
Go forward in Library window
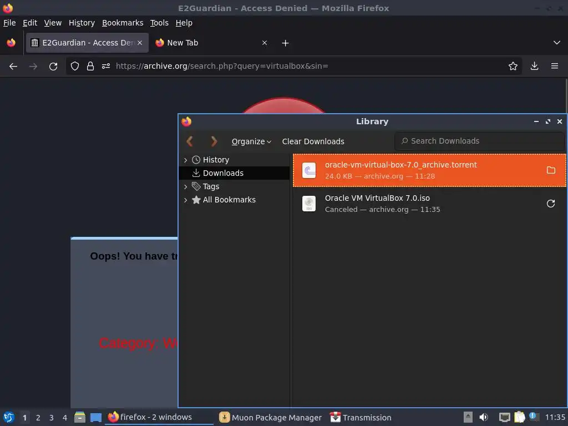pyautogui.click(x=214, y=141)
